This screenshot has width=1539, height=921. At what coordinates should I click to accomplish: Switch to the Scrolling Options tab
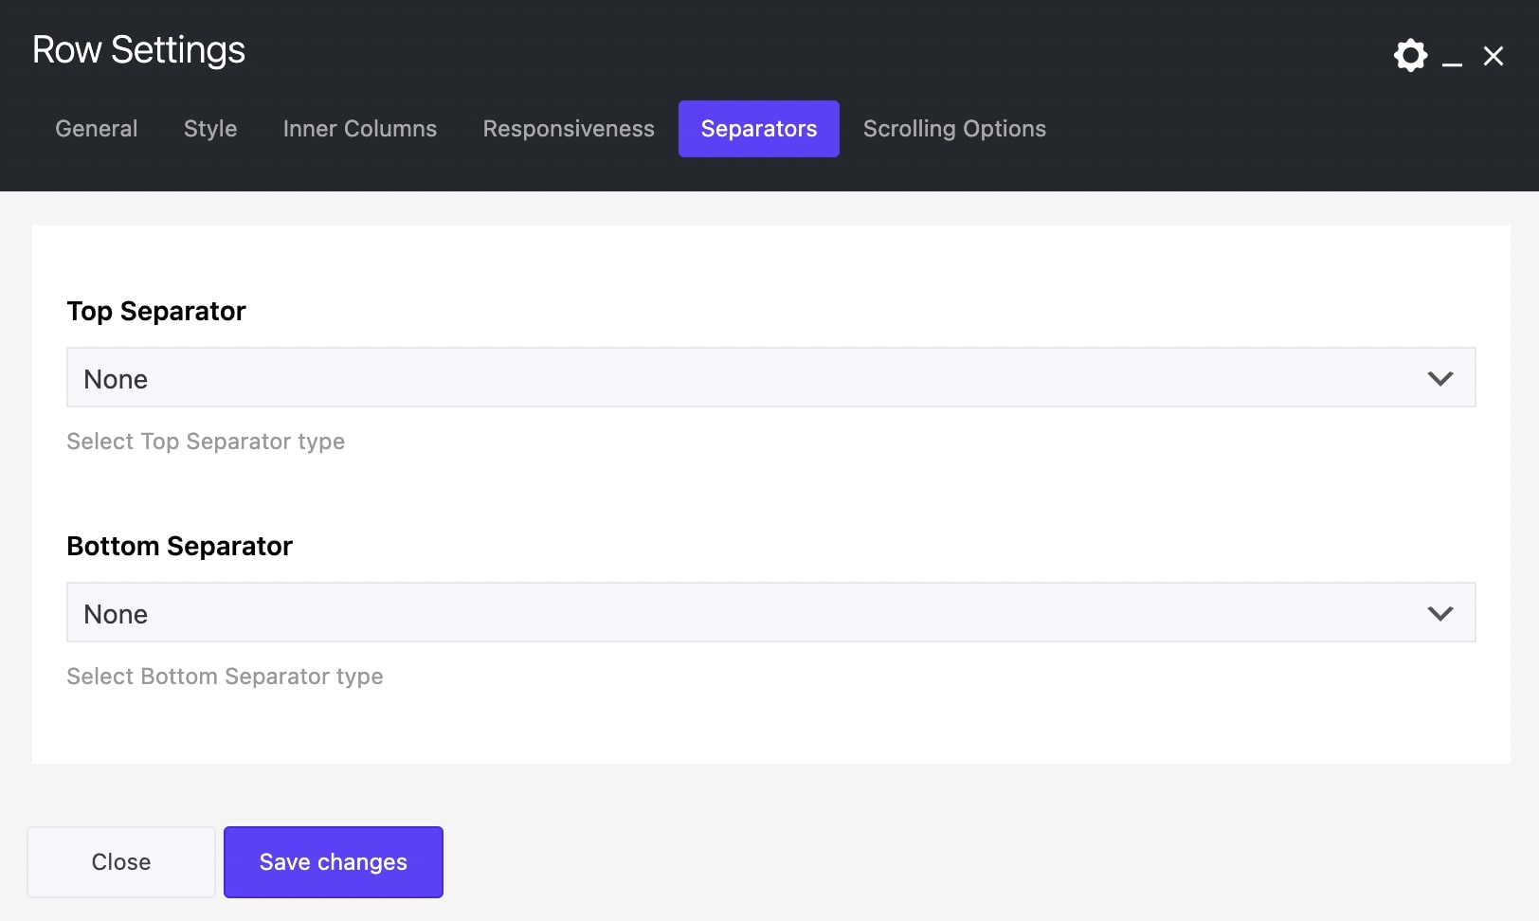(x=954, y=129)
